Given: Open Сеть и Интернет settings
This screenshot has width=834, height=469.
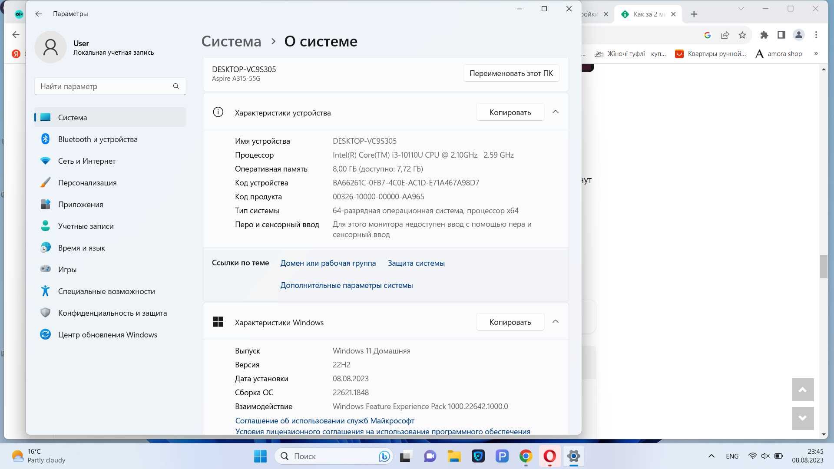Looking at the screenshot, I should tap(110, 161).
